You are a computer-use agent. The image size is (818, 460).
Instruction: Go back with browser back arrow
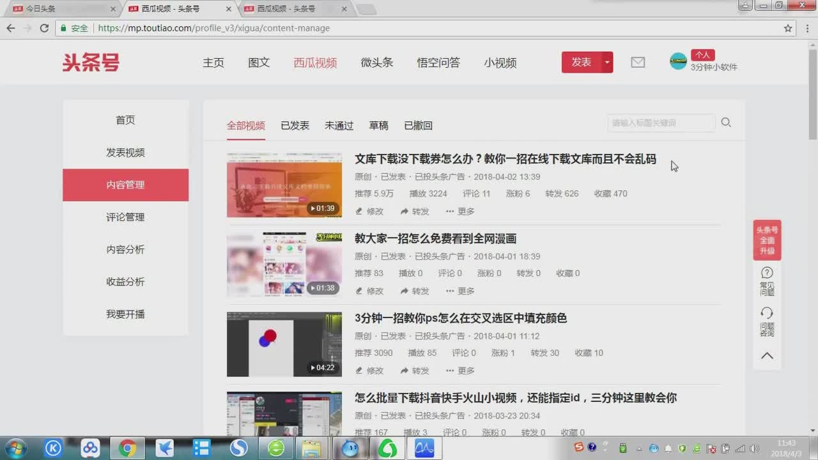11,28
